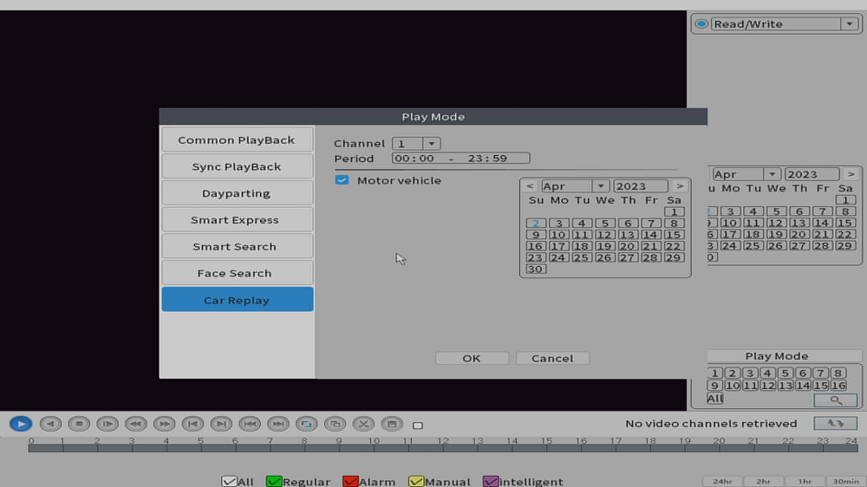Image resolution: width=867 pixels, height=487 pixels.
Task: Click timeline bar at hour 12
Action: (443, 448)
